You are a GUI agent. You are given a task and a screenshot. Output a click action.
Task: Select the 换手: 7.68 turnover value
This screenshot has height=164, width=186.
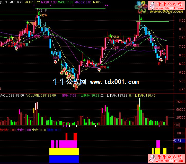point(69,96)
